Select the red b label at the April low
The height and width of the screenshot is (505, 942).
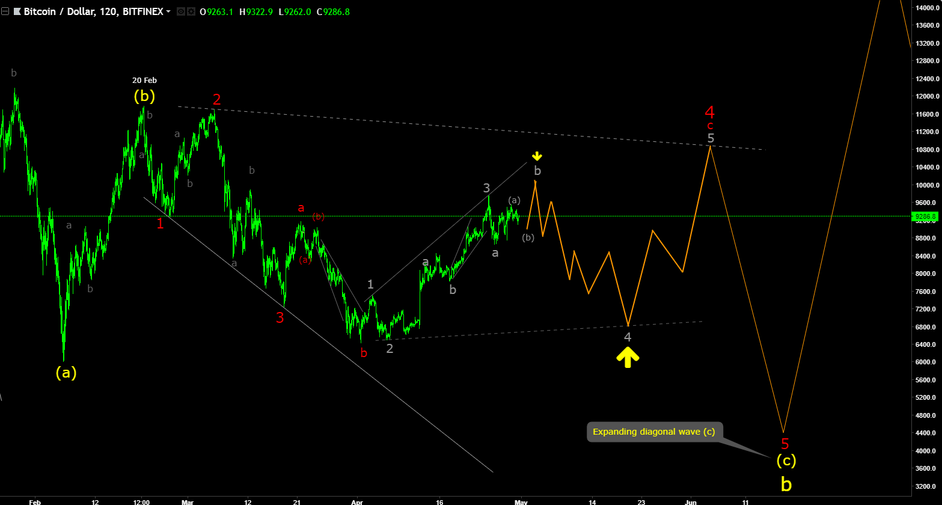(364, 353)
